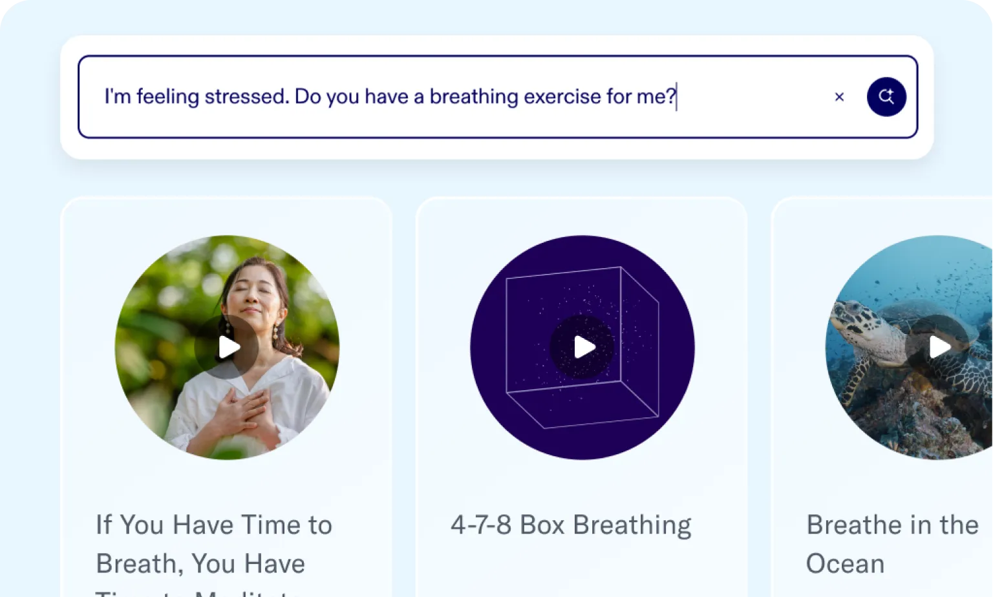
Task: Click inside the breathing exercise search field
Action: pos(388,96)
